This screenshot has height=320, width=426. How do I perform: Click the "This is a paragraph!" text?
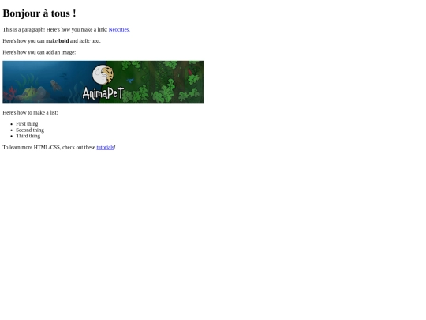(24, 30)
